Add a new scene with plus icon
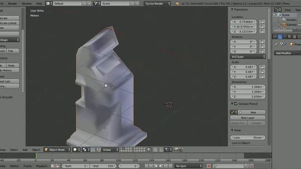The width and height of the screenshot is (301, 169). coord(133,3)
